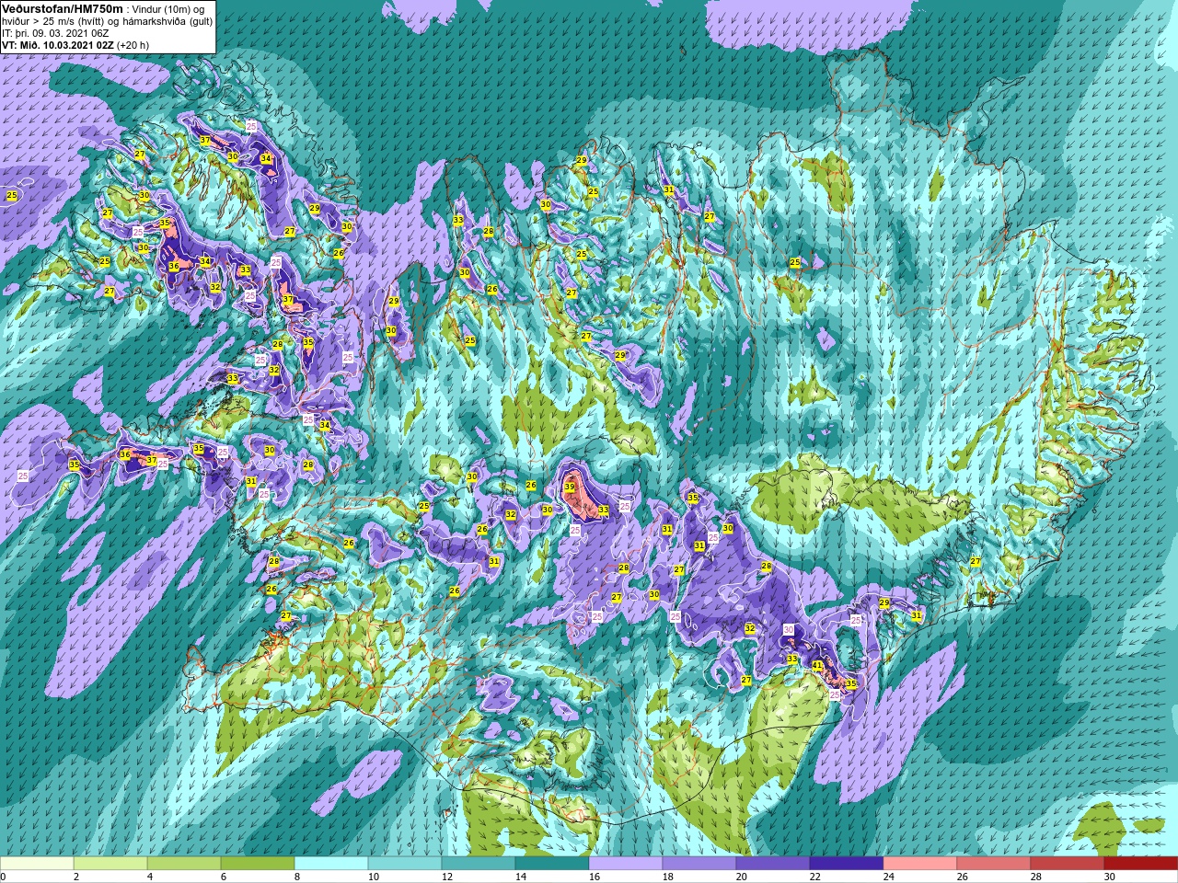Click the yellow gust label 39
This screenshot has width=1178, height=883.
click(x=570, y=487)
